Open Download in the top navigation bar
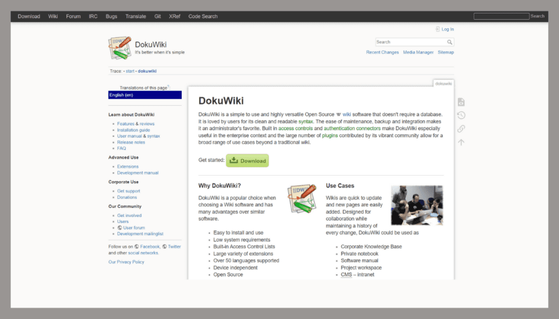This screenshot has height=319, width=559. point(29,16)
